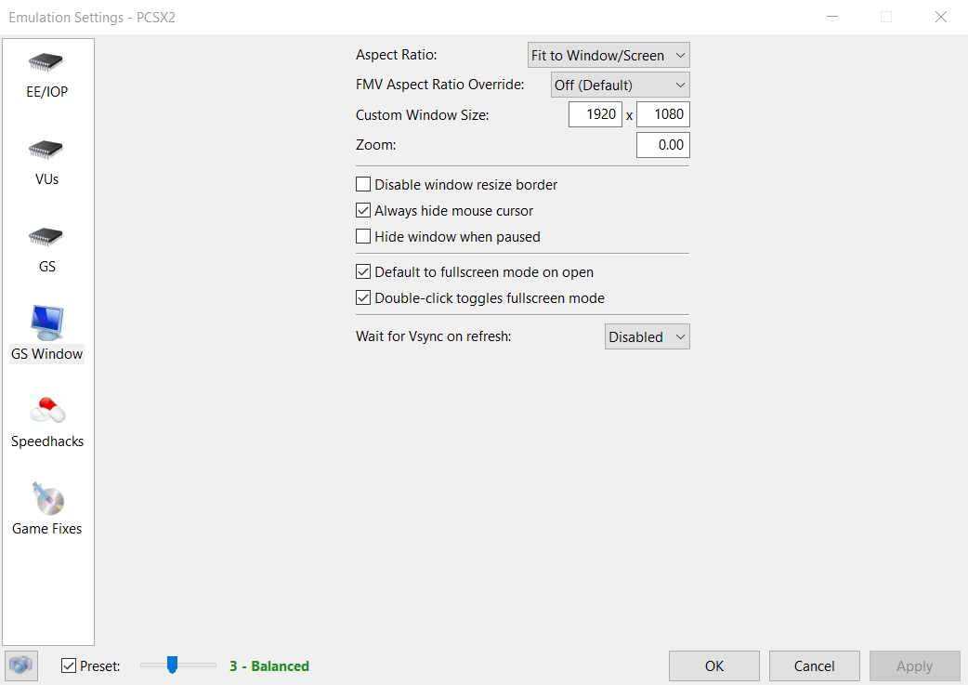The width and height of the screenshot is (968, 685).
Task: Open the GS chip icon settings
Action: 46,237
